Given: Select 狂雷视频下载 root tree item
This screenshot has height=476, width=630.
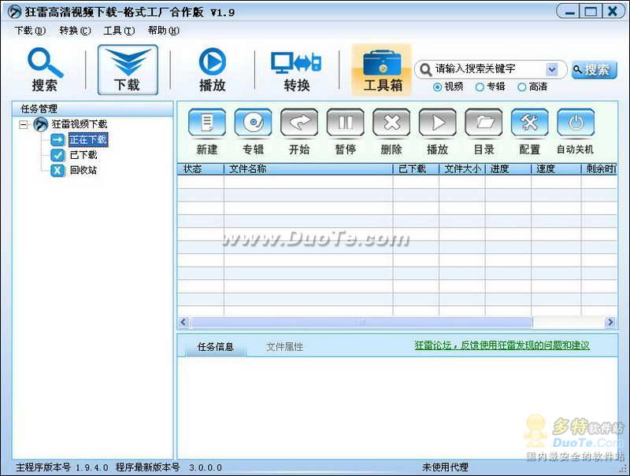Looking at the screenshot, I should [x=80, y=124].
